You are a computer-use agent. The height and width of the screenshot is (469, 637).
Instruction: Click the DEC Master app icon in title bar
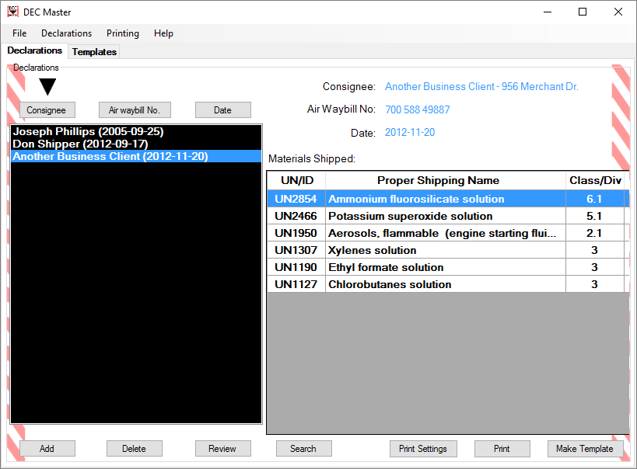tap(13, 12)
